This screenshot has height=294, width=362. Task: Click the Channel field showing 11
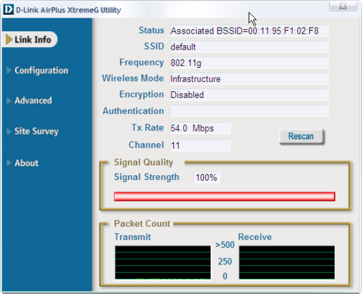(x=200, y=145)
